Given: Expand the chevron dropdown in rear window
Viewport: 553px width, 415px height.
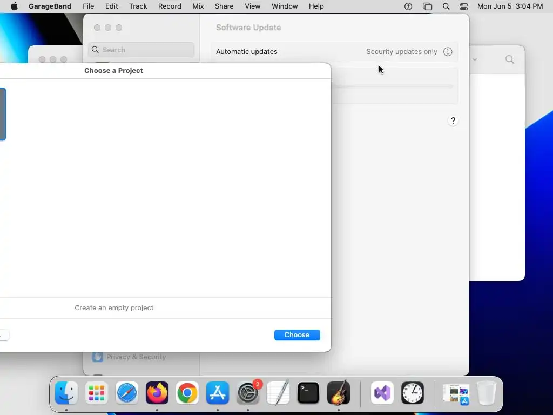Looking at the screenshot, I should [475, 59].
